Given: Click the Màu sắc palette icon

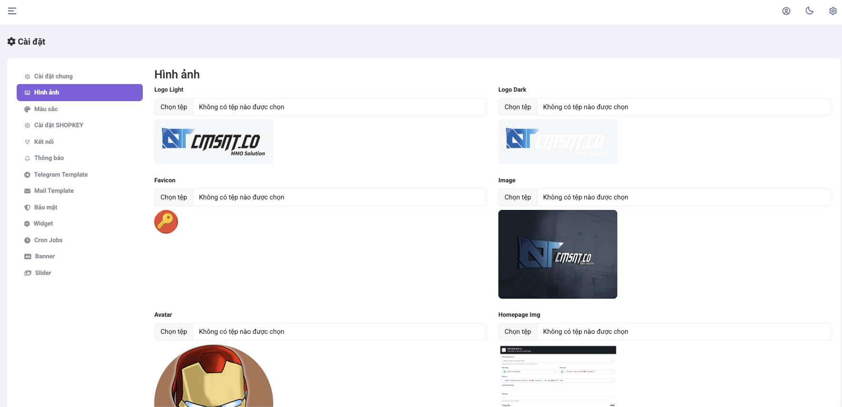Looking at the screenshot, I should [x=27, y=109].
